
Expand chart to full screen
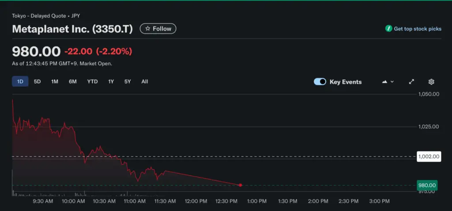coord(412,82)
